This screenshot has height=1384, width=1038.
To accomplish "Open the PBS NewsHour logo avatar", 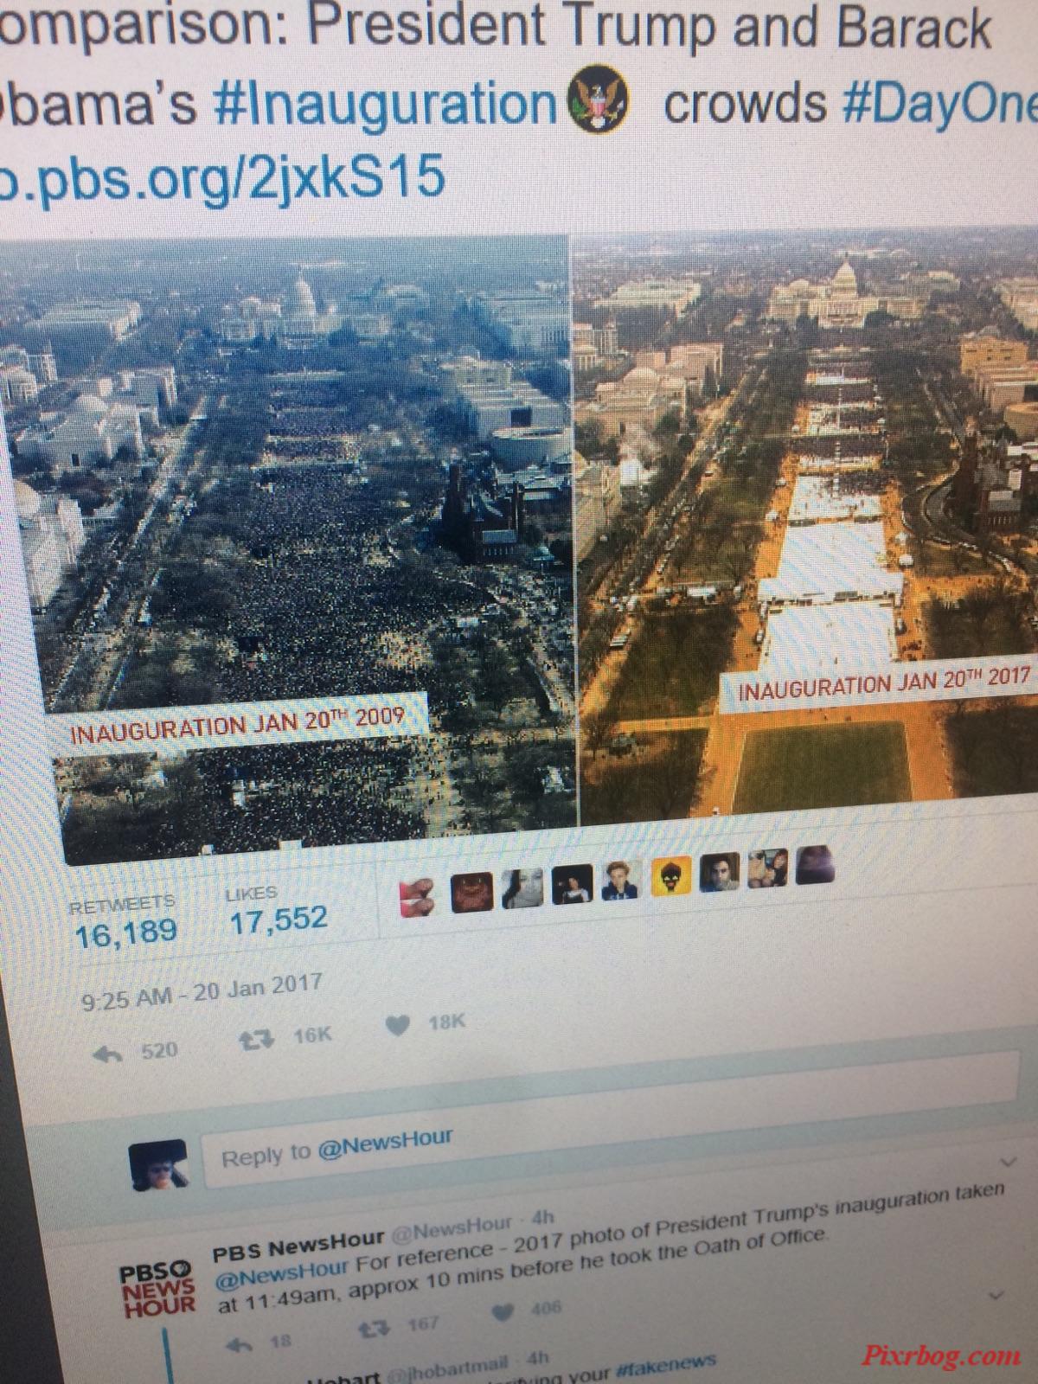I will click(157, 1291).
